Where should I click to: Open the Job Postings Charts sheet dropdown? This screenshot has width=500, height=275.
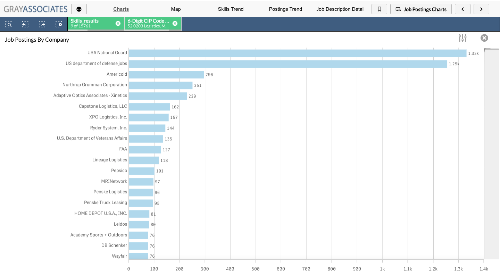(421, 9)
